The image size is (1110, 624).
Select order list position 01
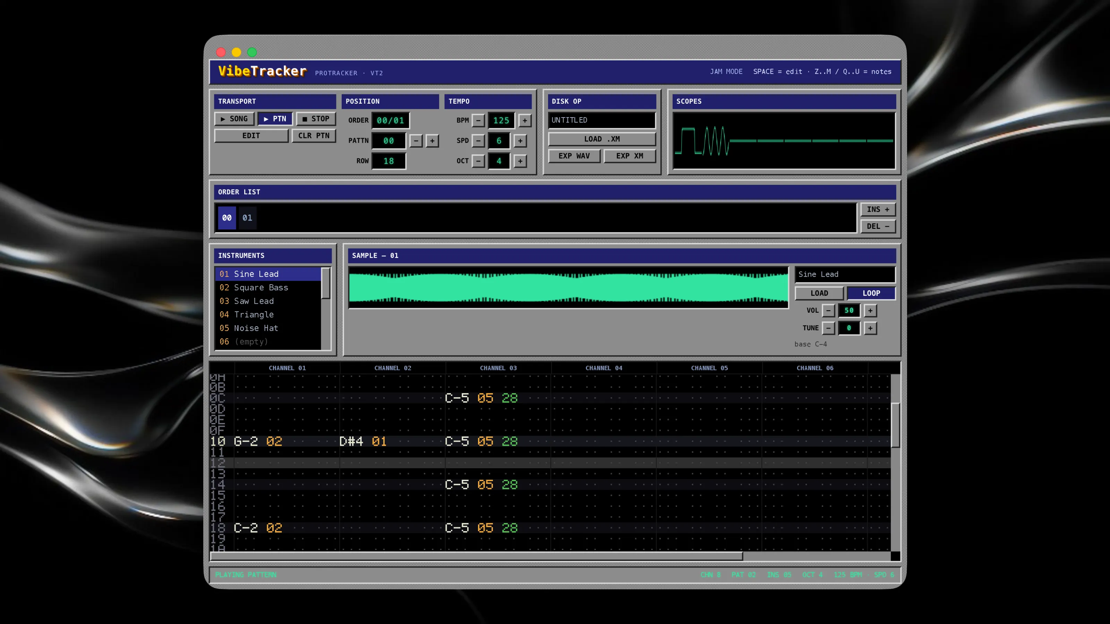tap(247, 218)
